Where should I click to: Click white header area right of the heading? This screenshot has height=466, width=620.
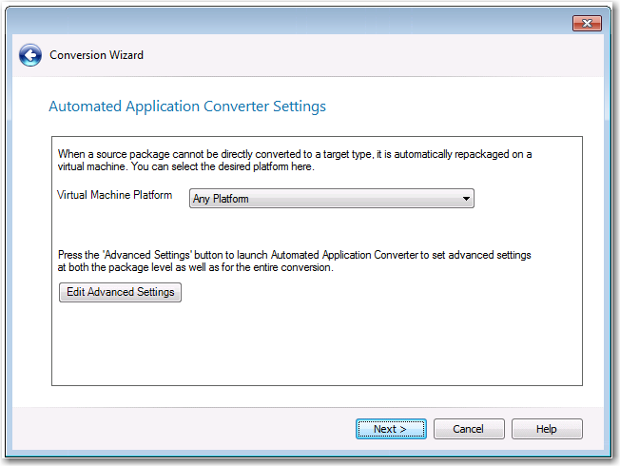pos(456,107)
